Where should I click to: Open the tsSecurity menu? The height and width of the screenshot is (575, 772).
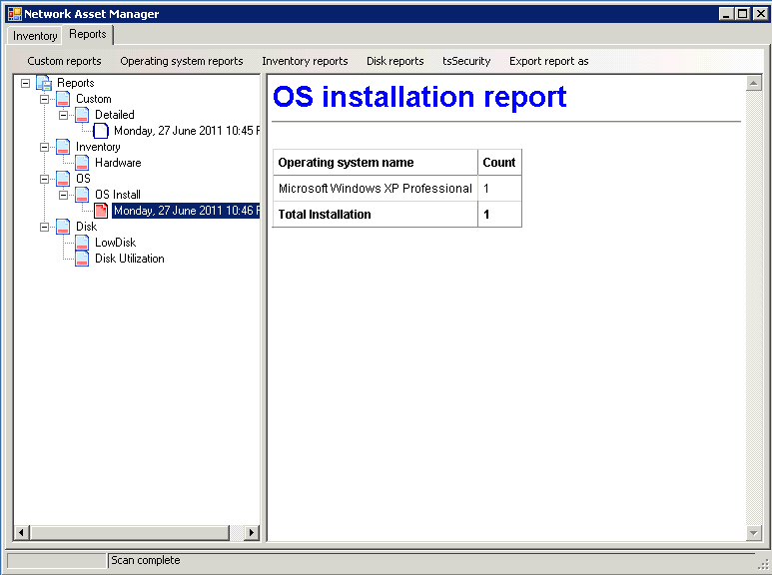click(466, 61)
